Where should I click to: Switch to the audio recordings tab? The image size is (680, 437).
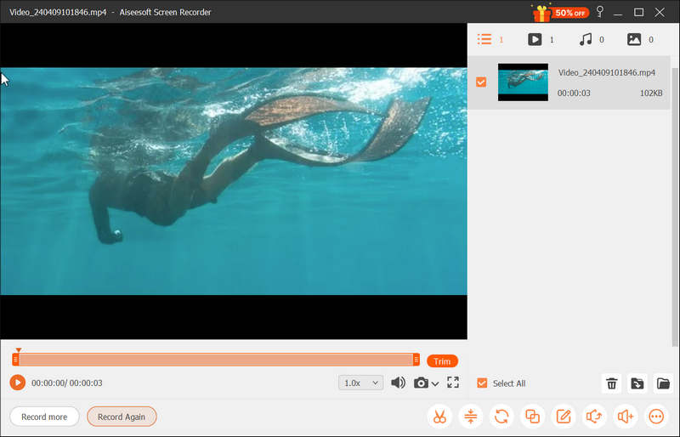pos(586,39)
